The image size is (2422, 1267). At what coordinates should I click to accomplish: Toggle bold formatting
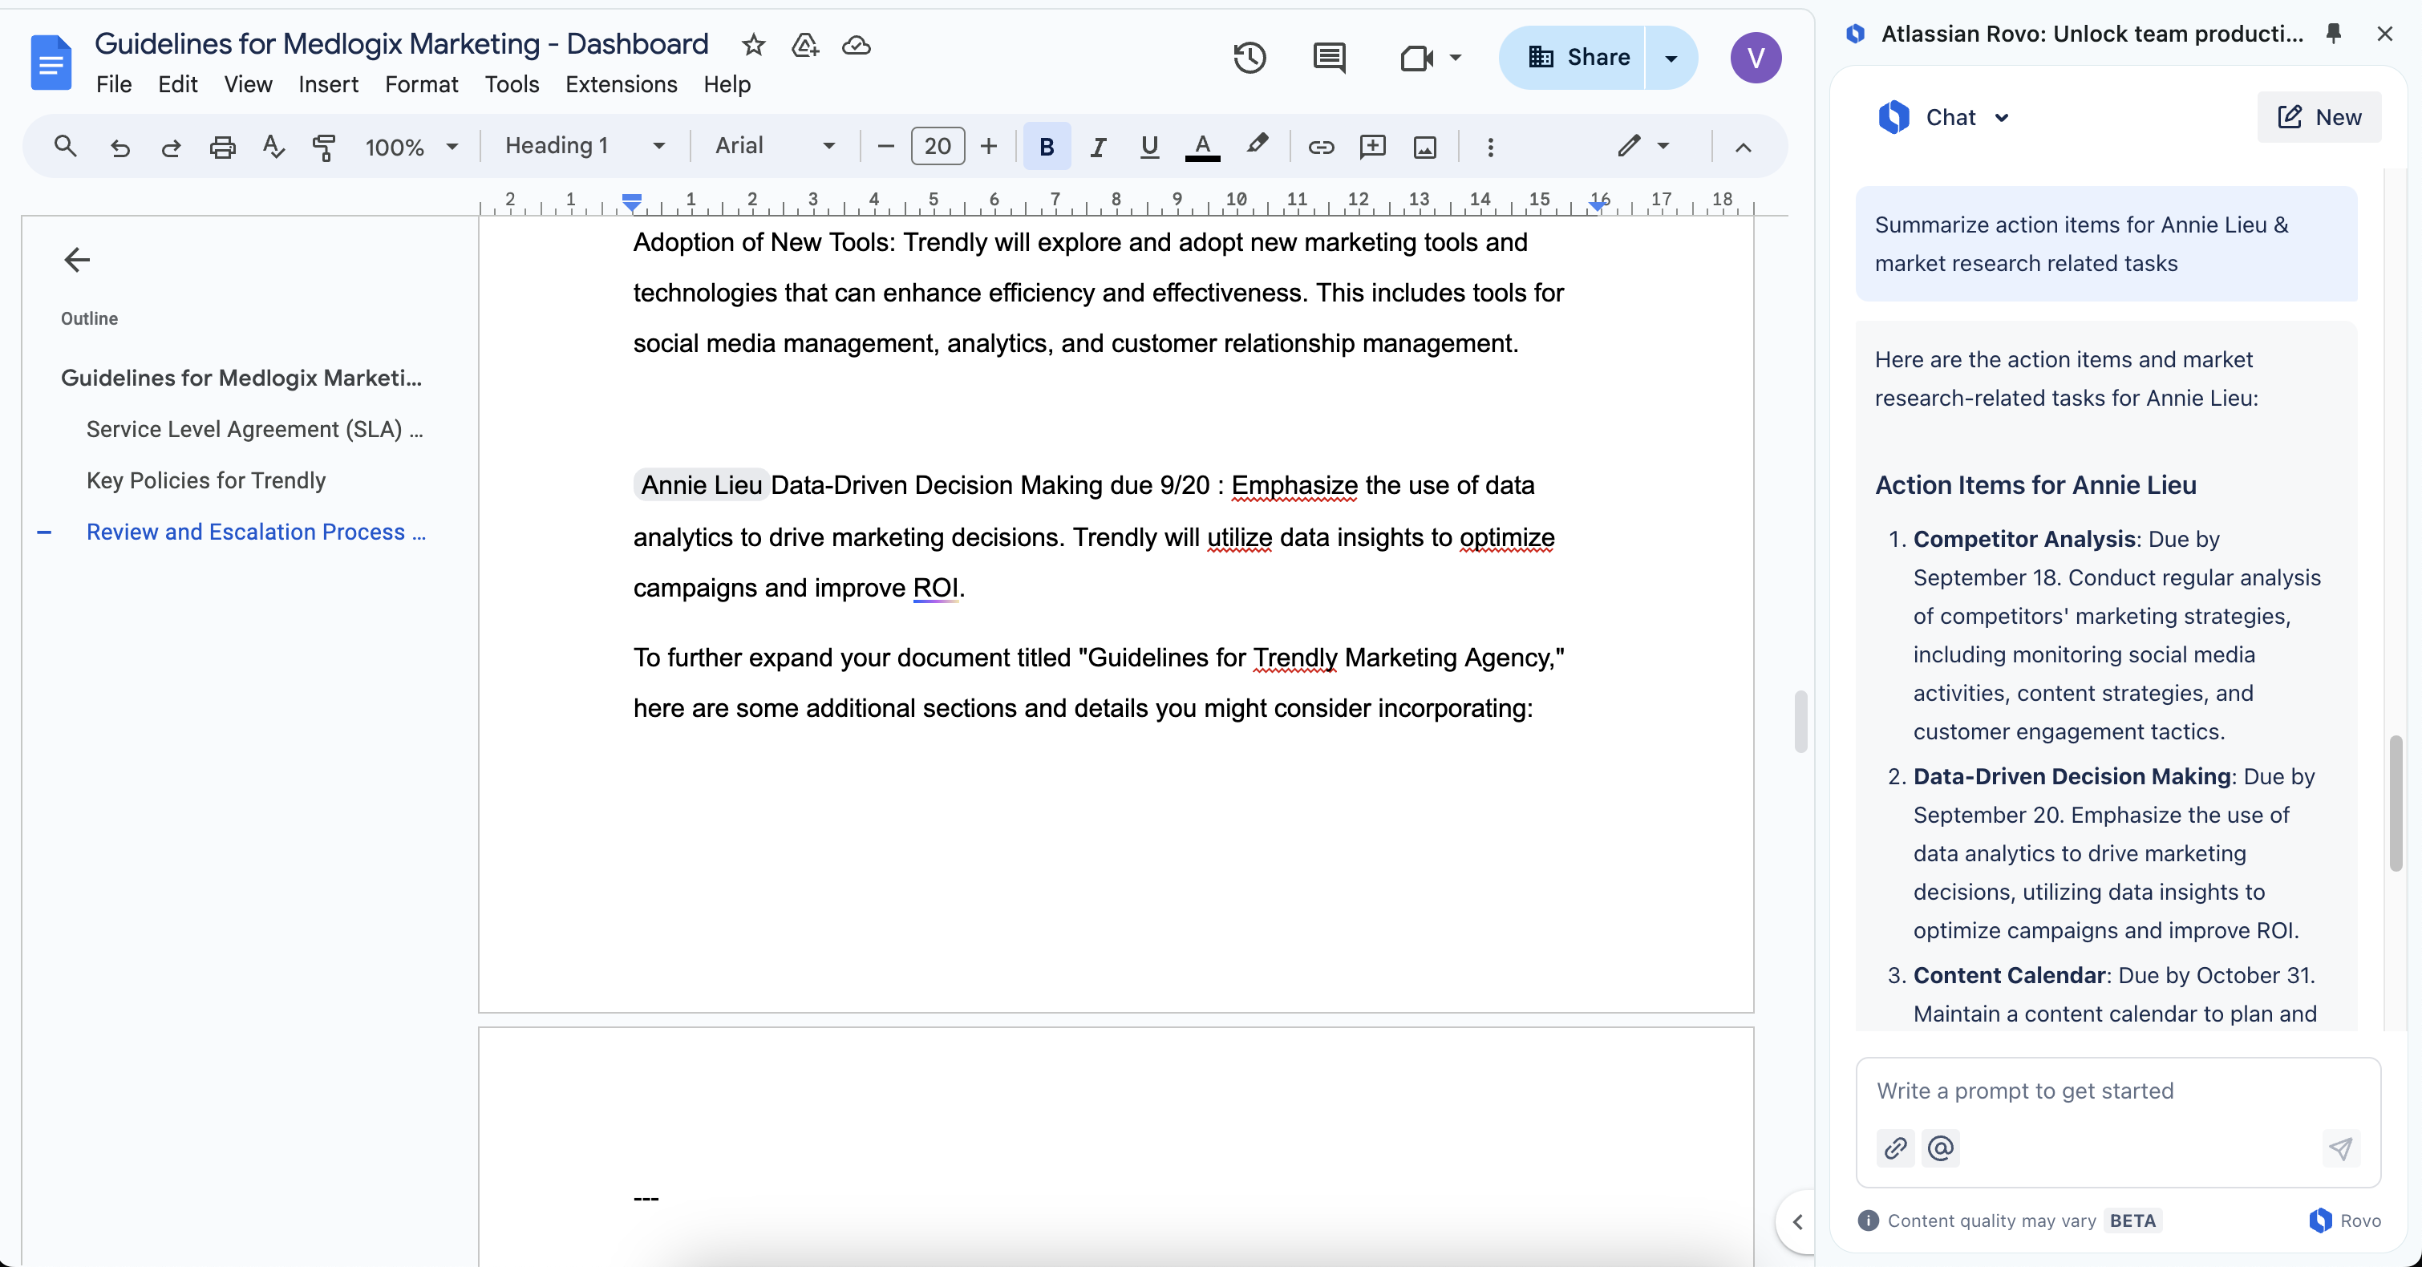[1047, 147]
